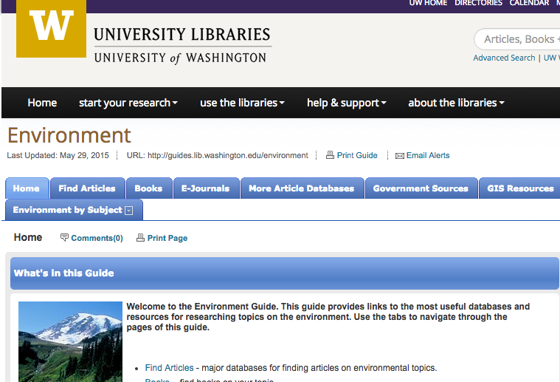Click the Print Page link
The width and height of the screenshot is (560, 382).
tap(167, 238)
